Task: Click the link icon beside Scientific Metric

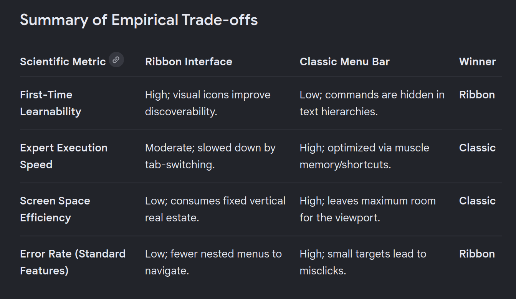Action: click(x=116, y=60)
